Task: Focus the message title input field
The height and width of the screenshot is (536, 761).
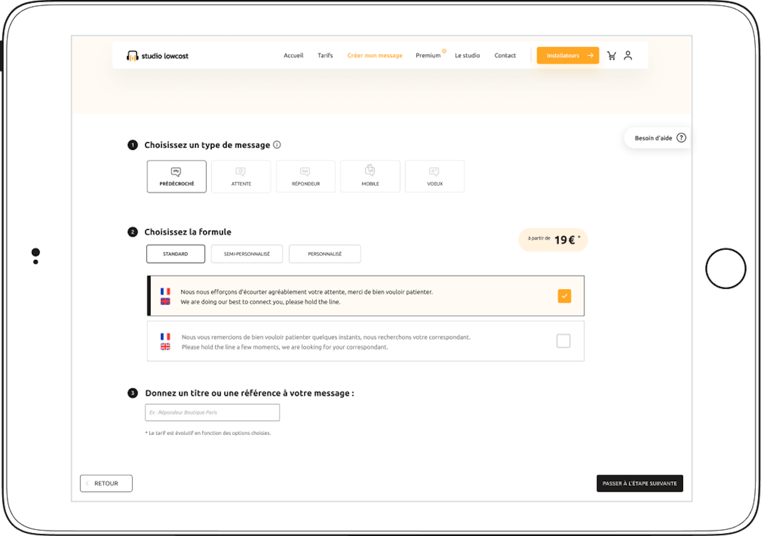Action: tap(212, 413)
